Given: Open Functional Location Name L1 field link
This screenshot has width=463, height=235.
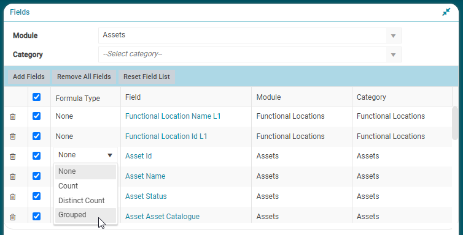Looking at the screenshot, I should (173, 116).
